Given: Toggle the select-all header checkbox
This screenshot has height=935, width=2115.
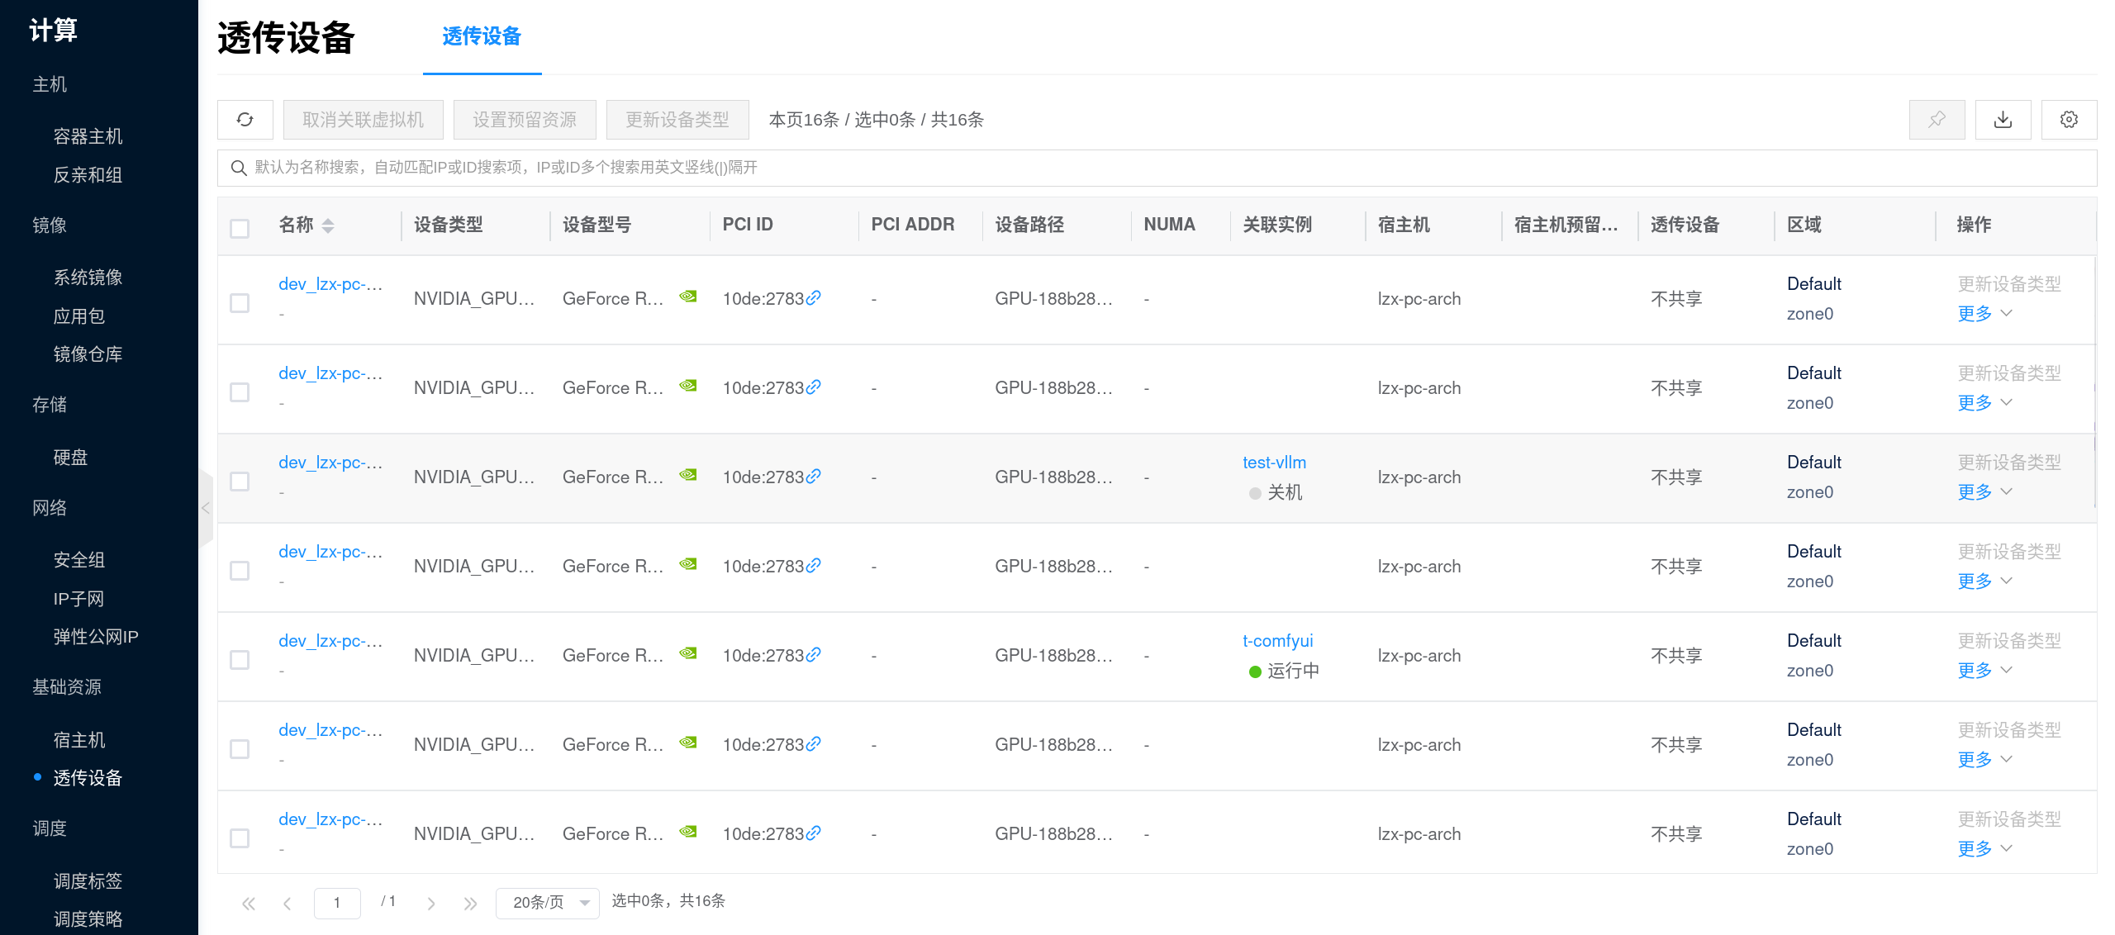Looking at the screenshot, I should tap(240, 228).
